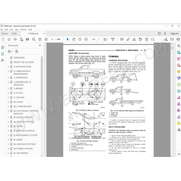Open the Fill & Sign tool in right pane

click(x=179, y=117)
